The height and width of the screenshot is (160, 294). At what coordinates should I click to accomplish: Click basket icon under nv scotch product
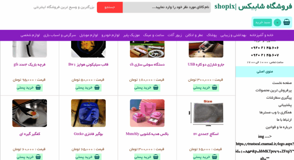215,157
